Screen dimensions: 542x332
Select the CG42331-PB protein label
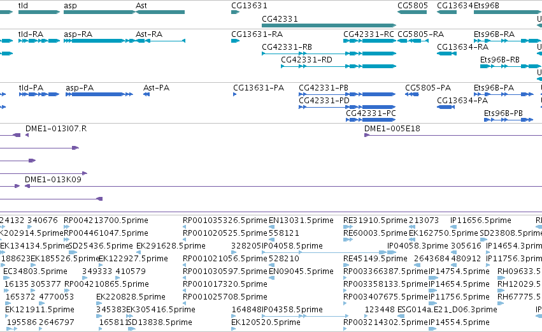[324, 88]
